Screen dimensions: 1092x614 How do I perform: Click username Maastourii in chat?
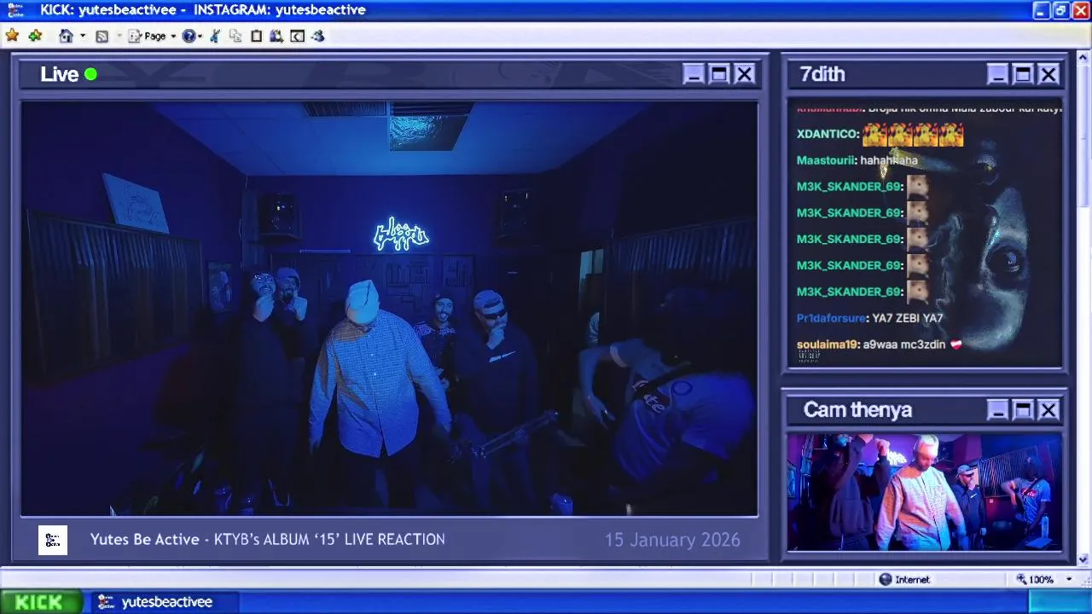[826, 160]
